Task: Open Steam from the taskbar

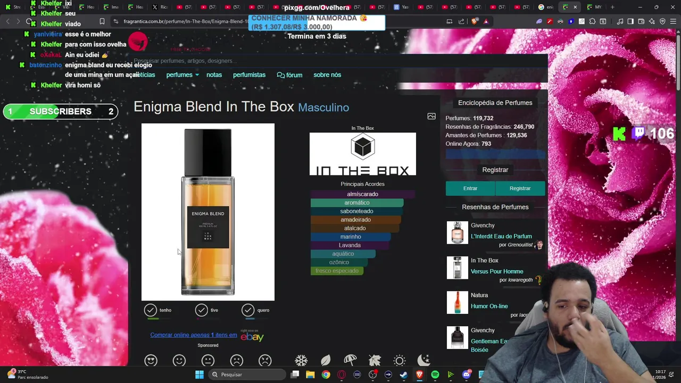Action: (x=404, y=374)
